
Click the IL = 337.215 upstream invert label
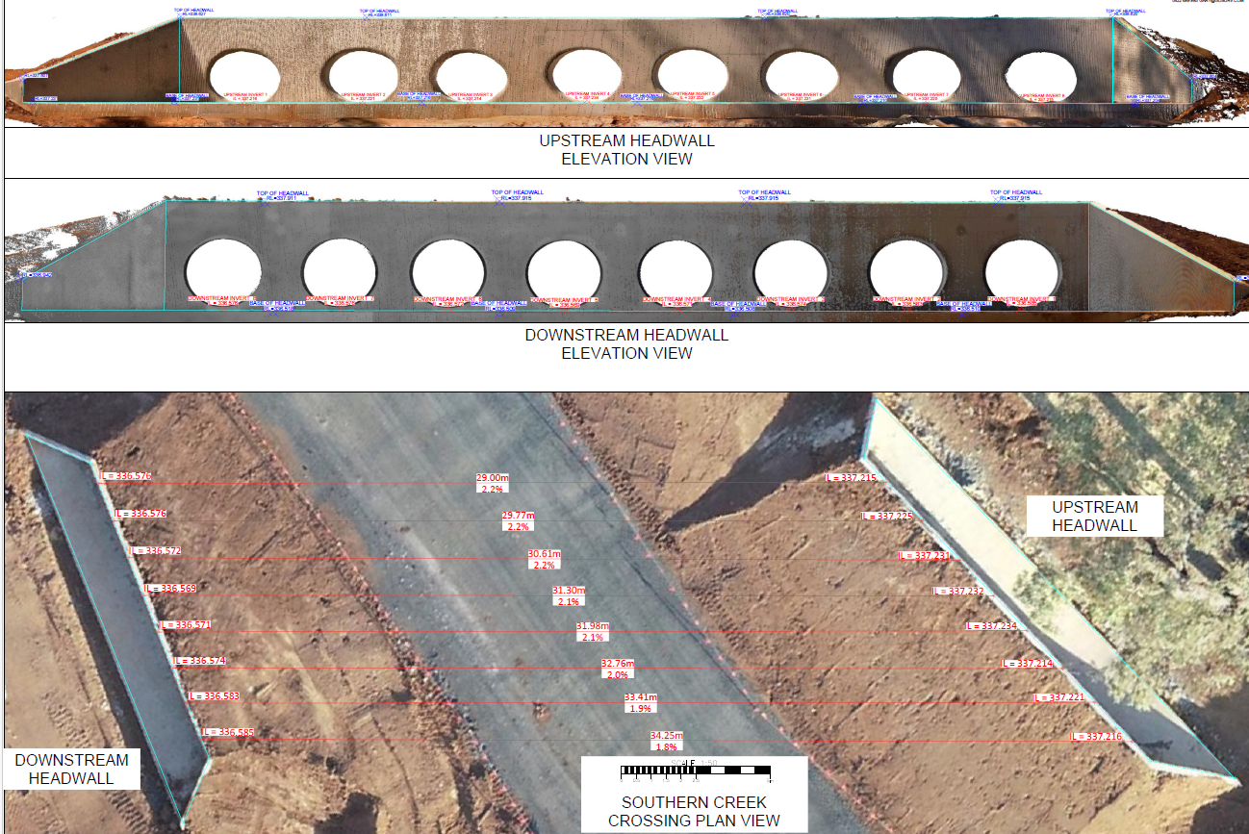[x=851, y=478]
